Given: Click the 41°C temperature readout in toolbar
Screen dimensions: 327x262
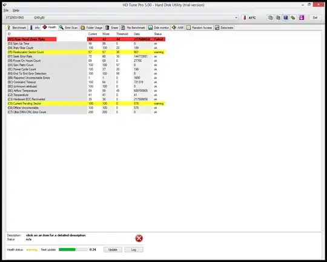Looking at the screenshot, I should [x=252, y=18].
